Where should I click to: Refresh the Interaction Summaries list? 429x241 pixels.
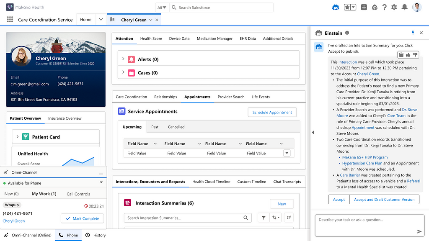[289, 218]
